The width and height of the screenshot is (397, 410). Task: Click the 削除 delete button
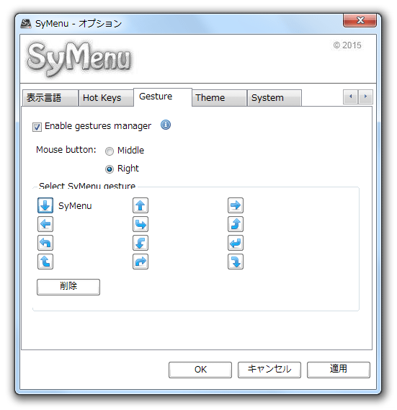[x=68, y=287]
